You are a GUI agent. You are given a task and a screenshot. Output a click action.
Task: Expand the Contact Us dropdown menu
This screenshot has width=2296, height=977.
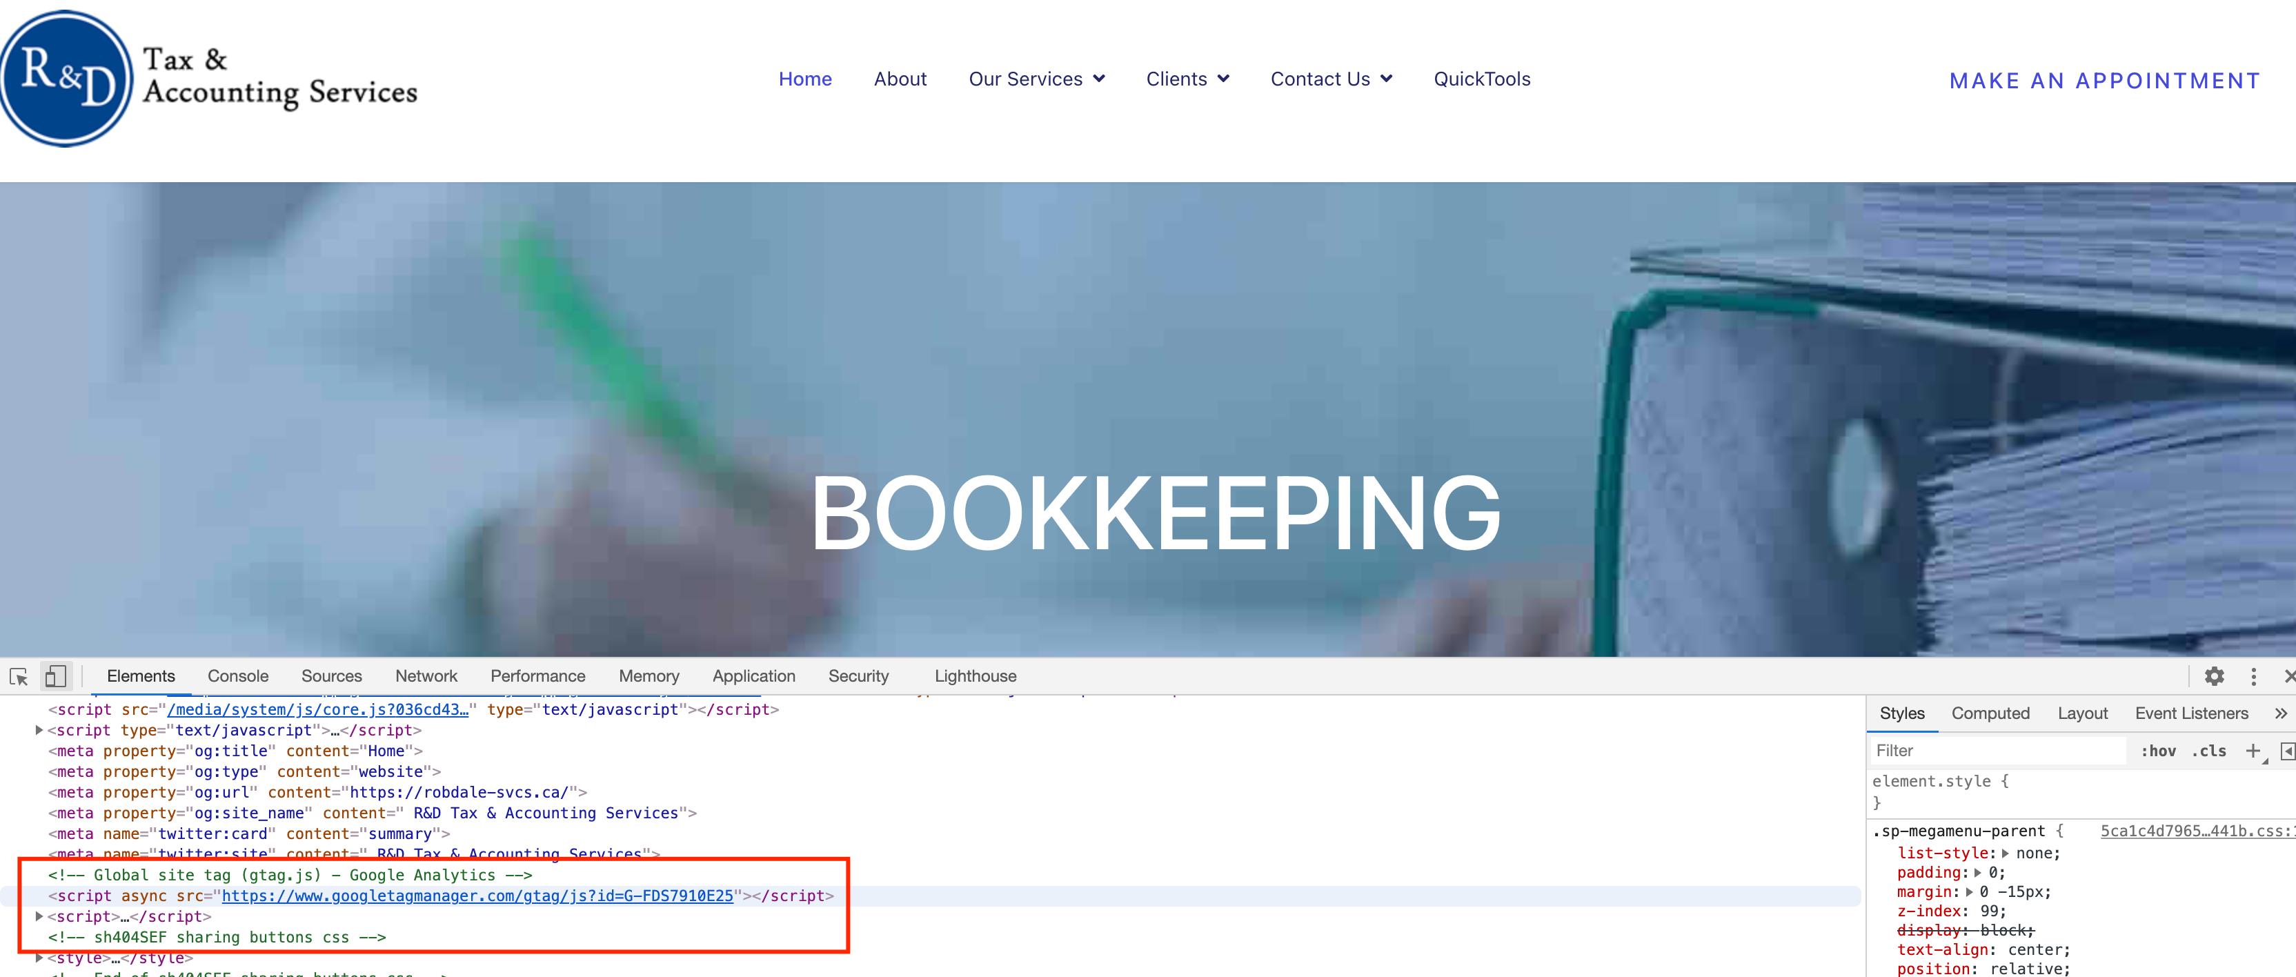(1330, 79)
